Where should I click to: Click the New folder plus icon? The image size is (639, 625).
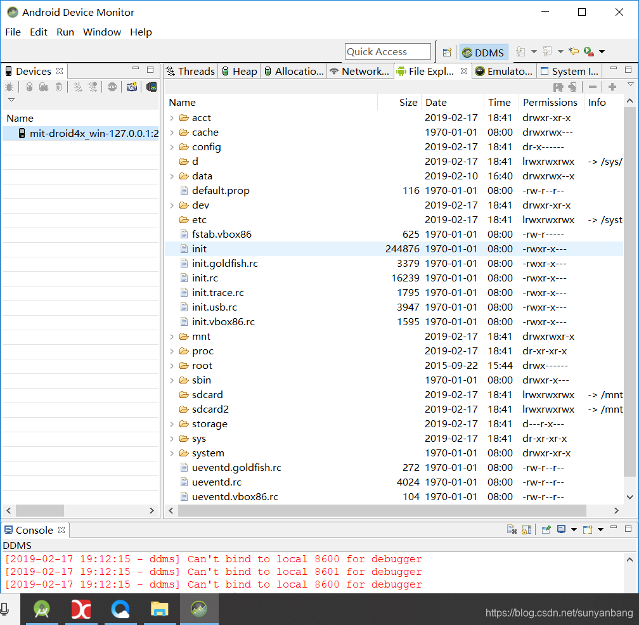tap(612, 87)
